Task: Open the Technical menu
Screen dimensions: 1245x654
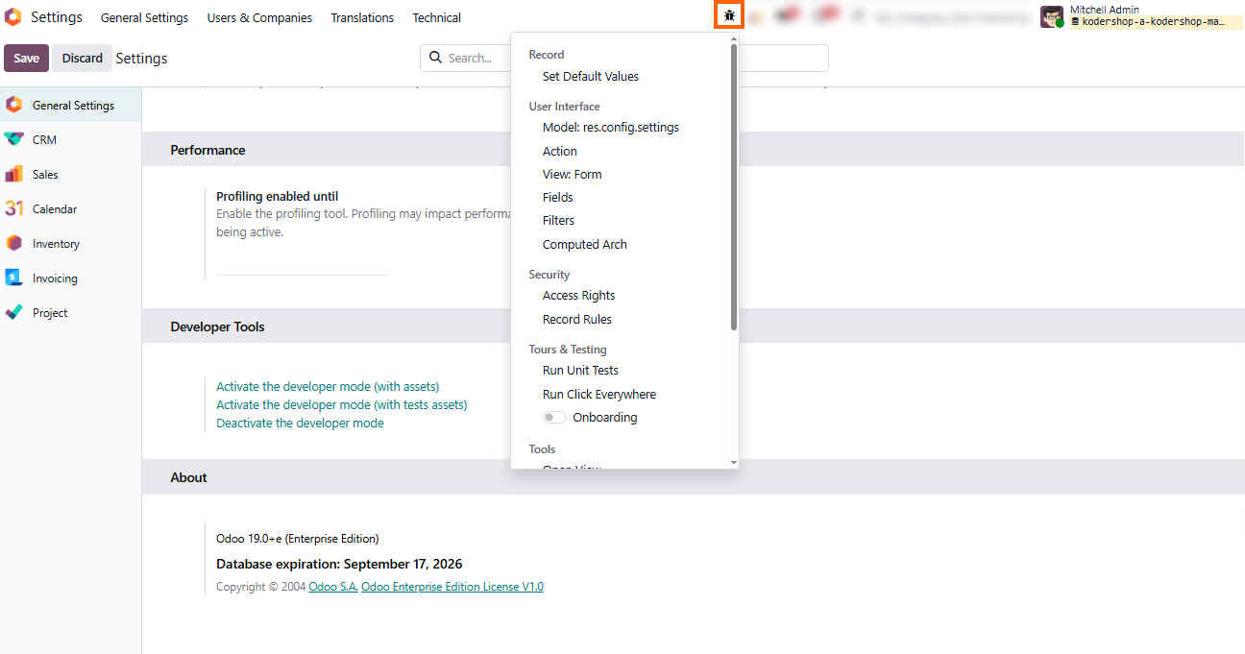Action: [436, 17]
